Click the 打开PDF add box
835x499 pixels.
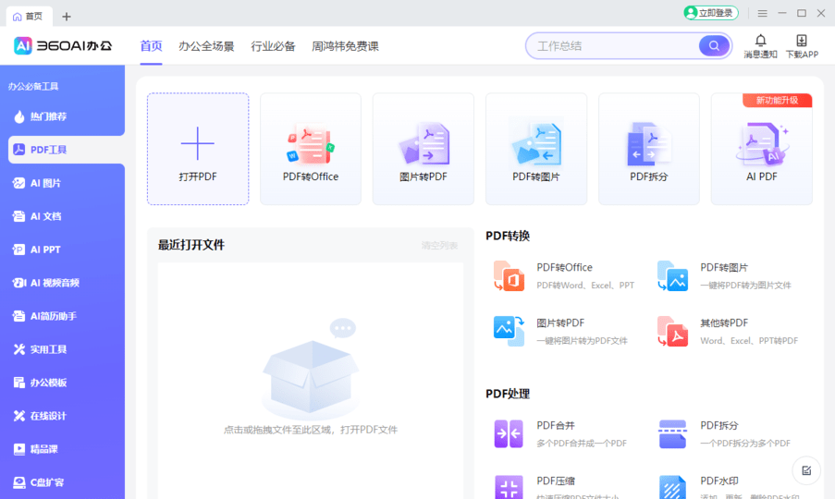(198, 148)
